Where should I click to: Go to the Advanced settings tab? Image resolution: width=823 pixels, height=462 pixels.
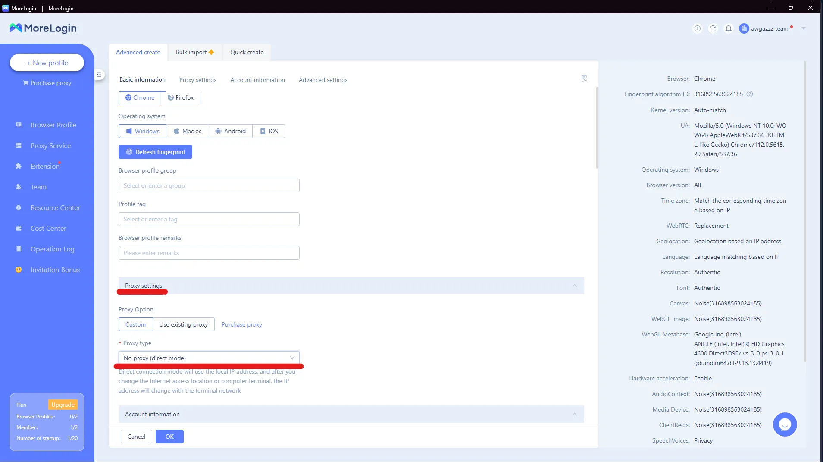coord(323,80)
